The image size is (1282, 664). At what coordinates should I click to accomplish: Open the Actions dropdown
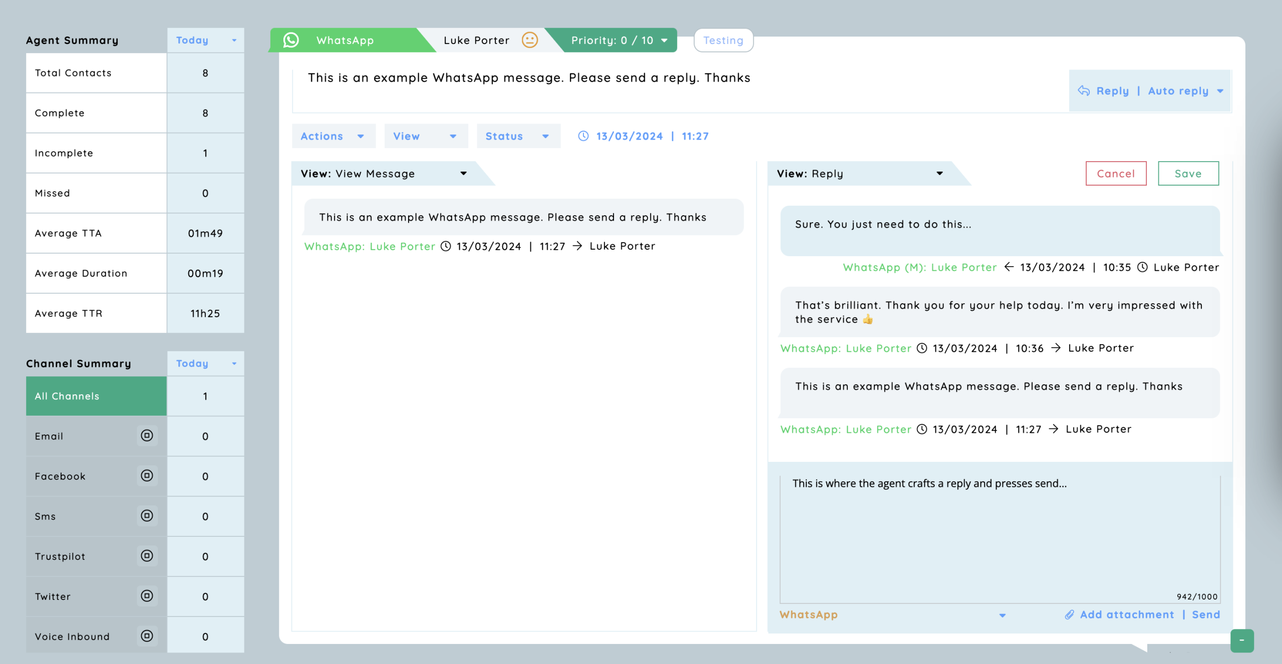click(x=333, y=136)
